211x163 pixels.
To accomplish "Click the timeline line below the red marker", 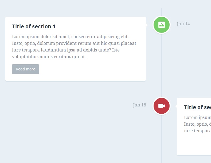I will click(x=162, y=139).
